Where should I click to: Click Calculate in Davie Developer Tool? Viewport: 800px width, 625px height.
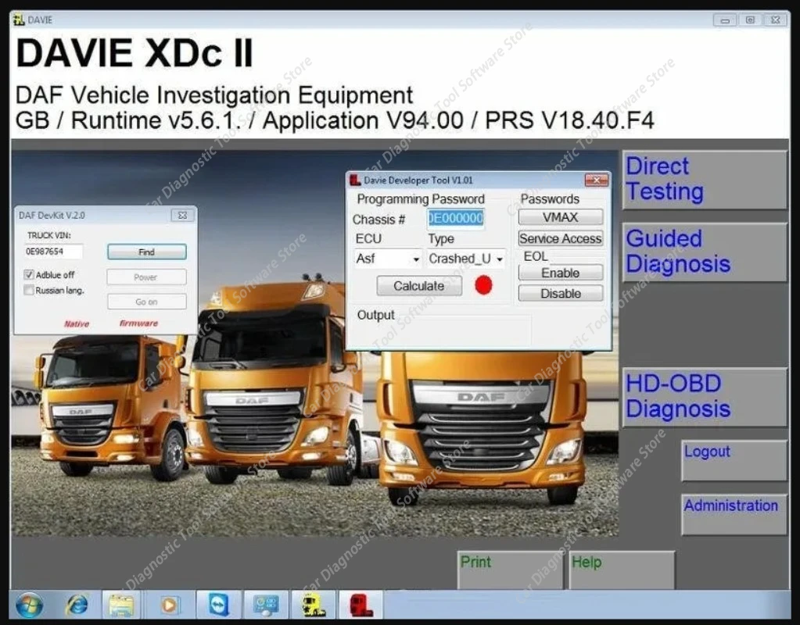(419, 286)
